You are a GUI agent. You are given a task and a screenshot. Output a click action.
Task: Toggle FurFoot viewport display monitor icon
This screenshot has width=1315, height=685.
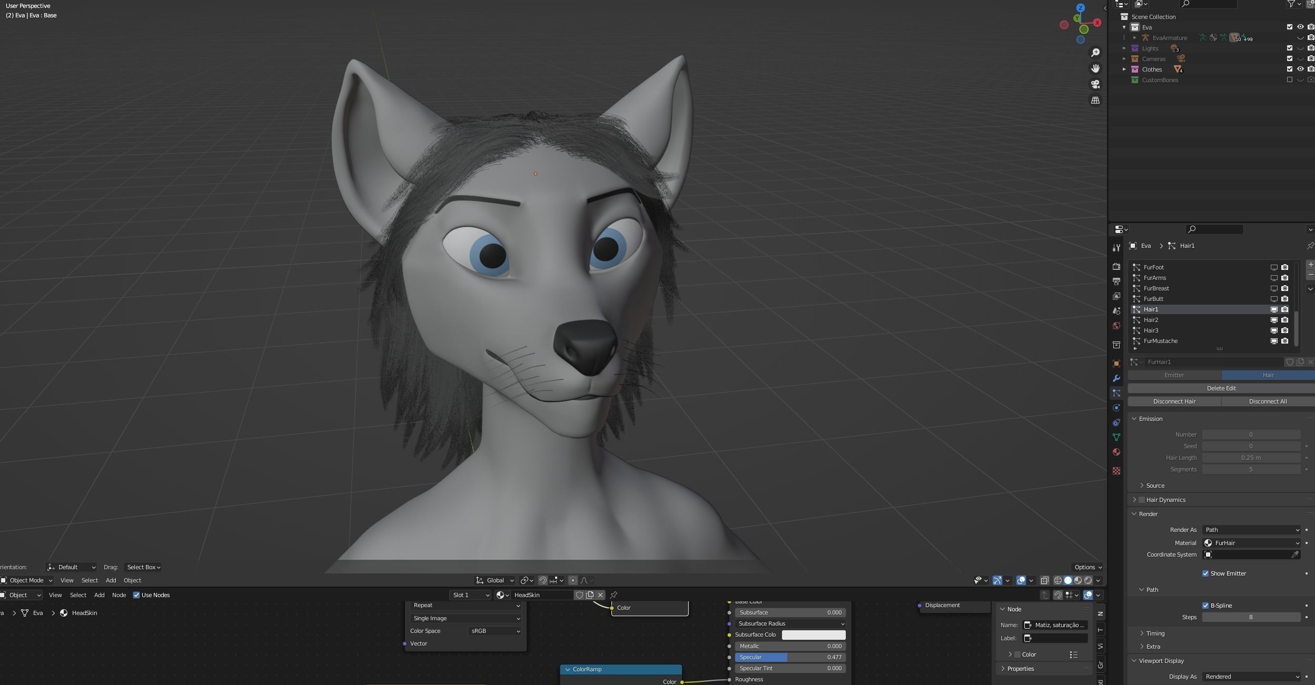(1274, 267)
